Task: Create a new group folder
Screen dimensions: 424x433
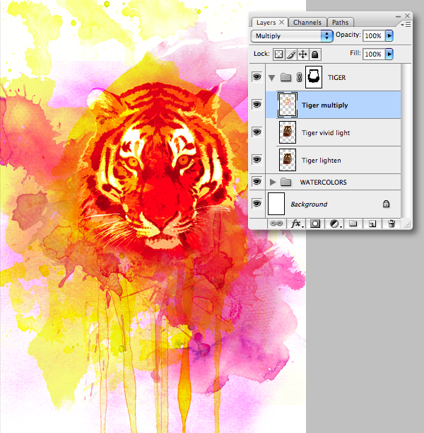Action: pyautogui.click(x=353, y=224)
